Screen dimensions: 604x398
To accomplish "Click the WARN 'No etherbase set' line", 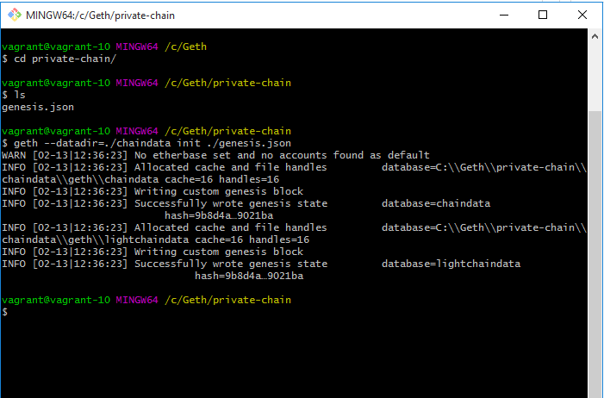I will click(215, 155).
